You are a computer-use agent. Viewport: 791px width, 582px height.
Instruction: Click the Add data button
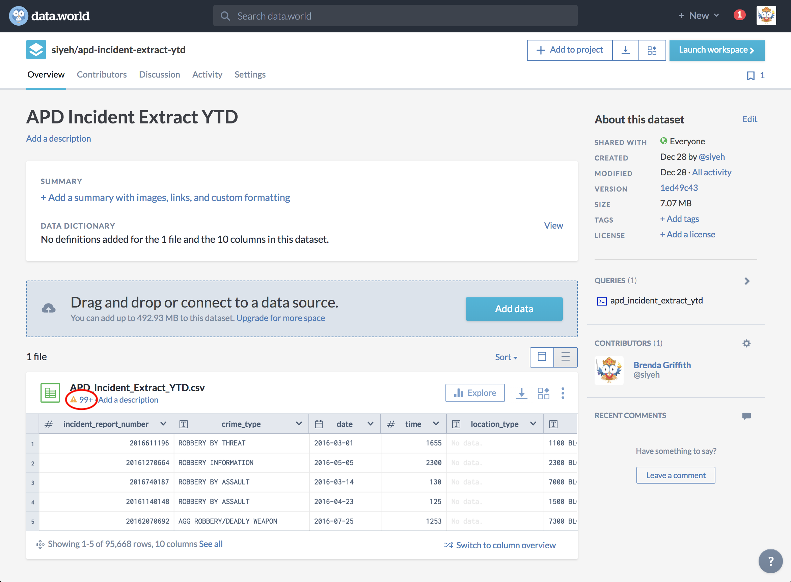(x=515, y=308)
